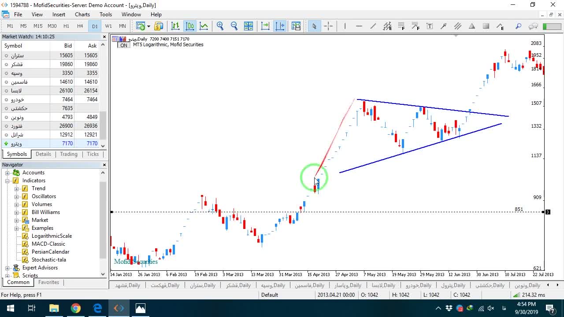The image size is (564, 317).
Task: Click the Market Watch scroll down arrow
Action: [x=103, y=146]
